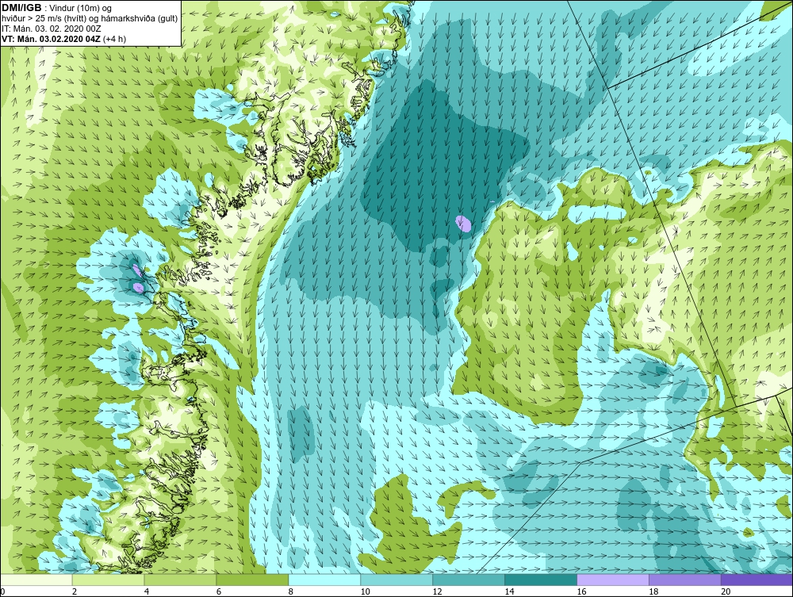Click the legend scale label 10
793x597 pixels.
tap(365, 591)
